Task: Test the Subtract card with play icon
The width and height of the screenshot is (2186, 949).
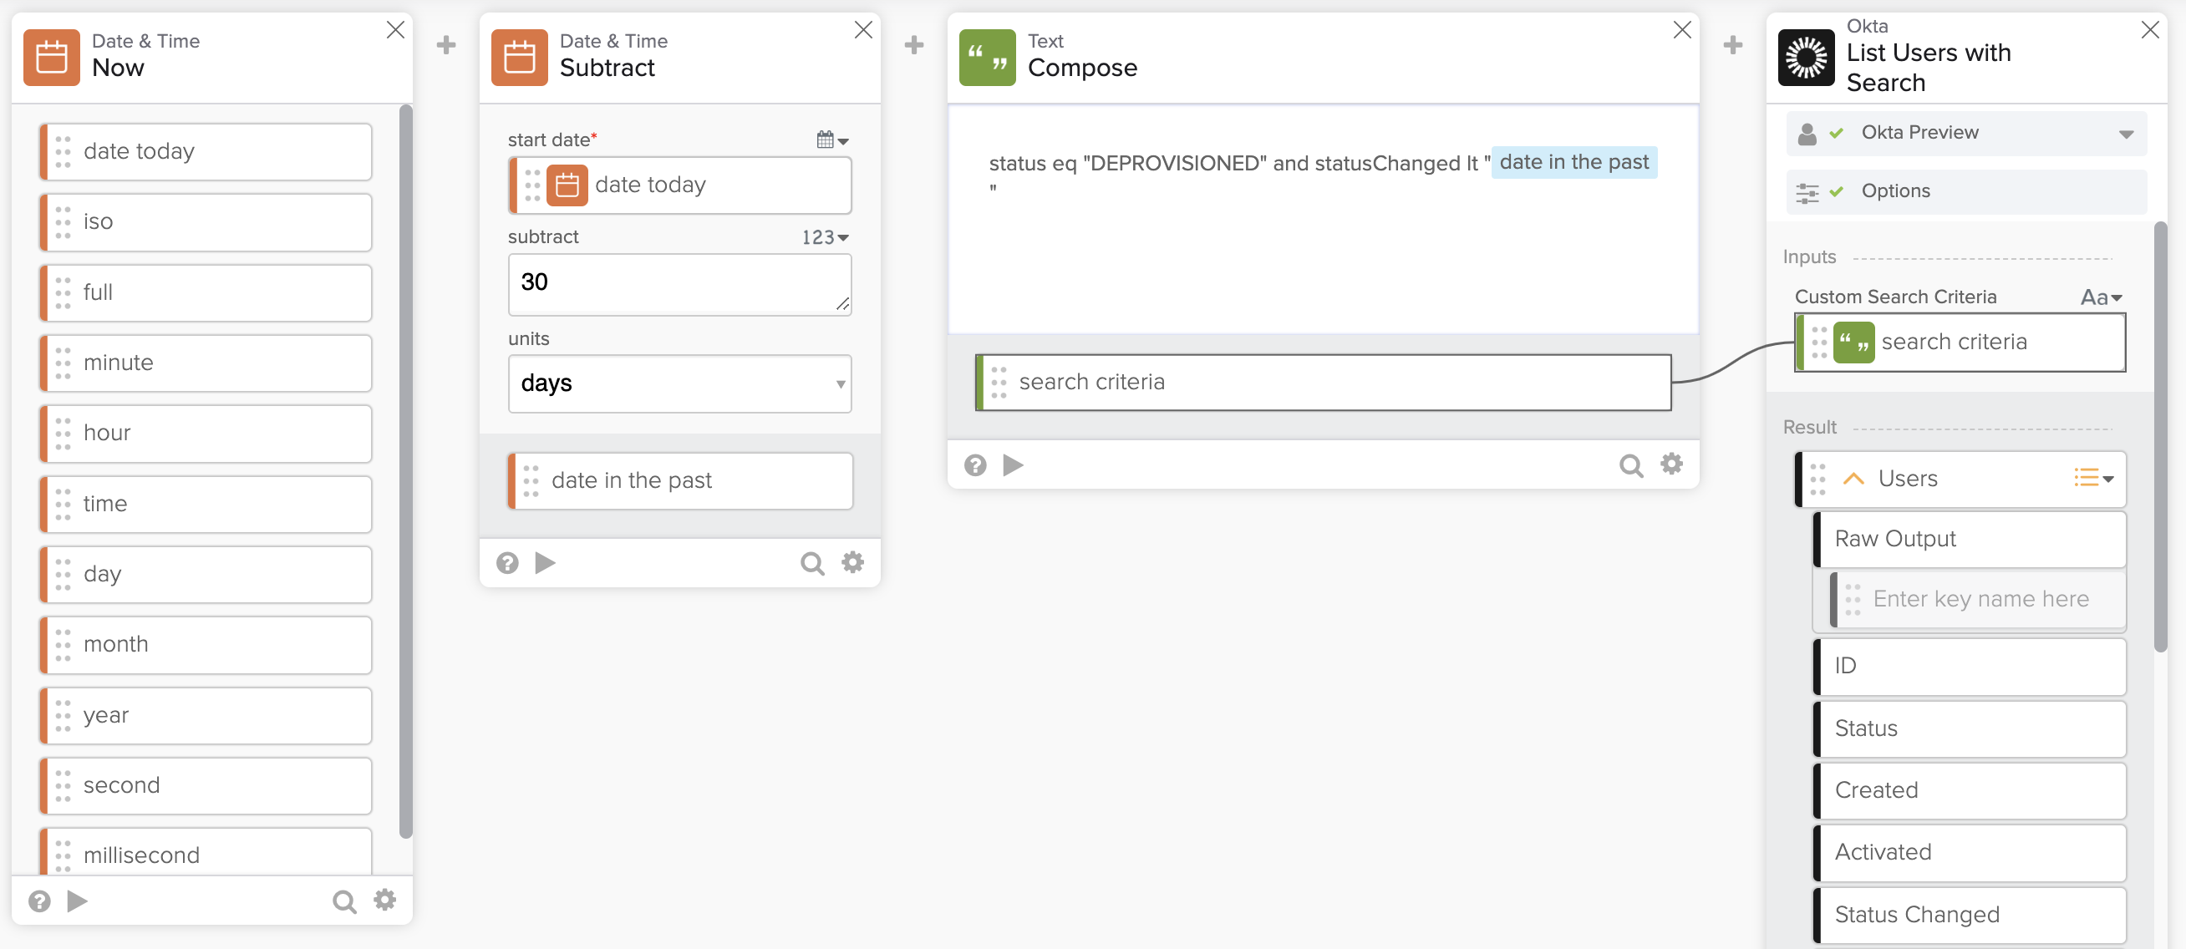Action: point(545,562)
